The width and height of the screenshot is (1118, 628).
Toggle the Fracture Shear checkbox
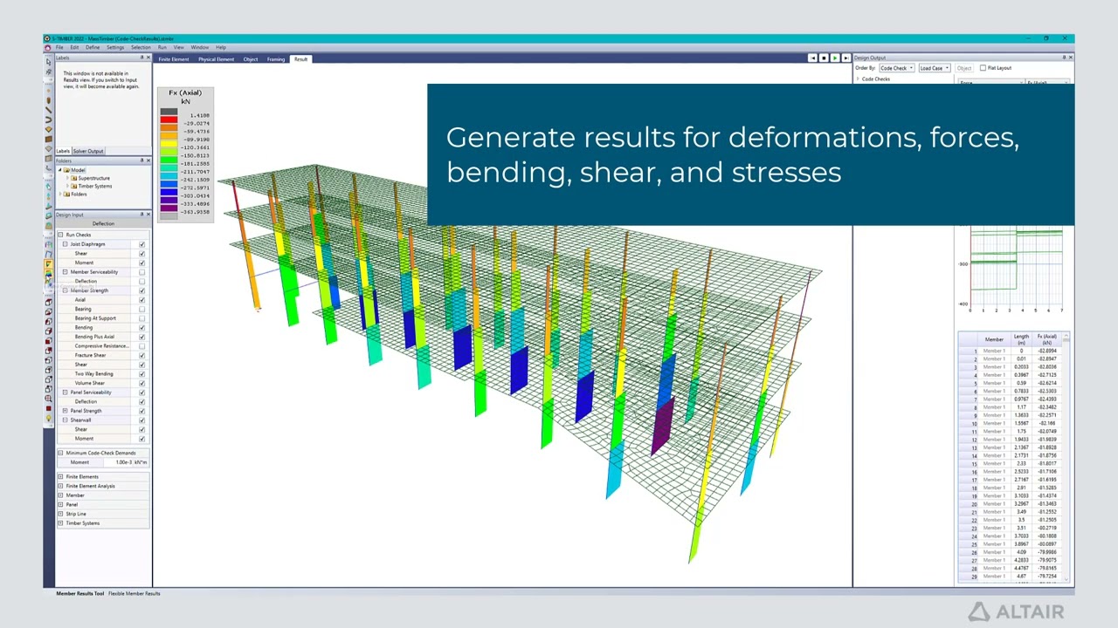pyautogui.click(x=141, y=355)
